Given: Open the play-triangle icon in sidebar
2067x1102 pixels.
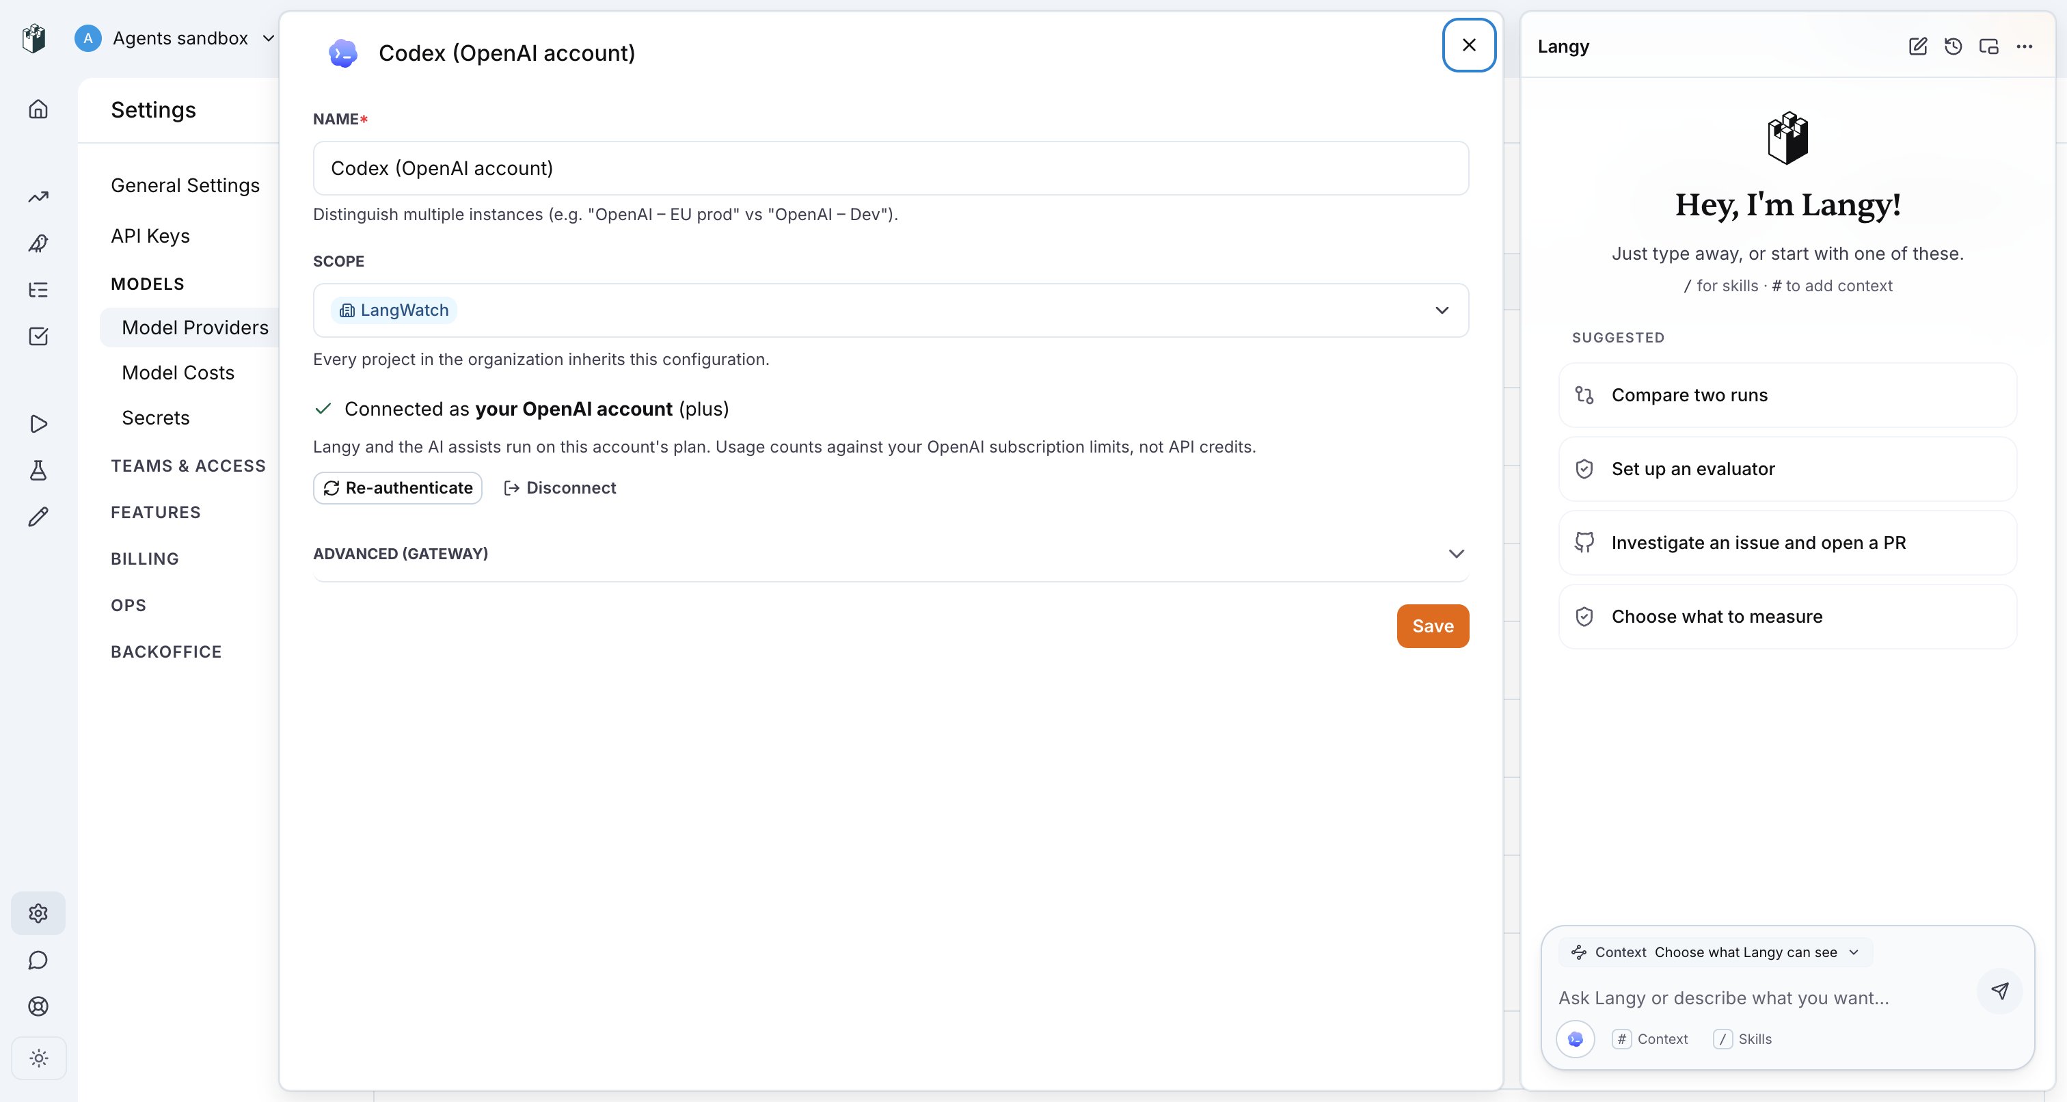Looking at the screenshot, I should click(38, 424).
